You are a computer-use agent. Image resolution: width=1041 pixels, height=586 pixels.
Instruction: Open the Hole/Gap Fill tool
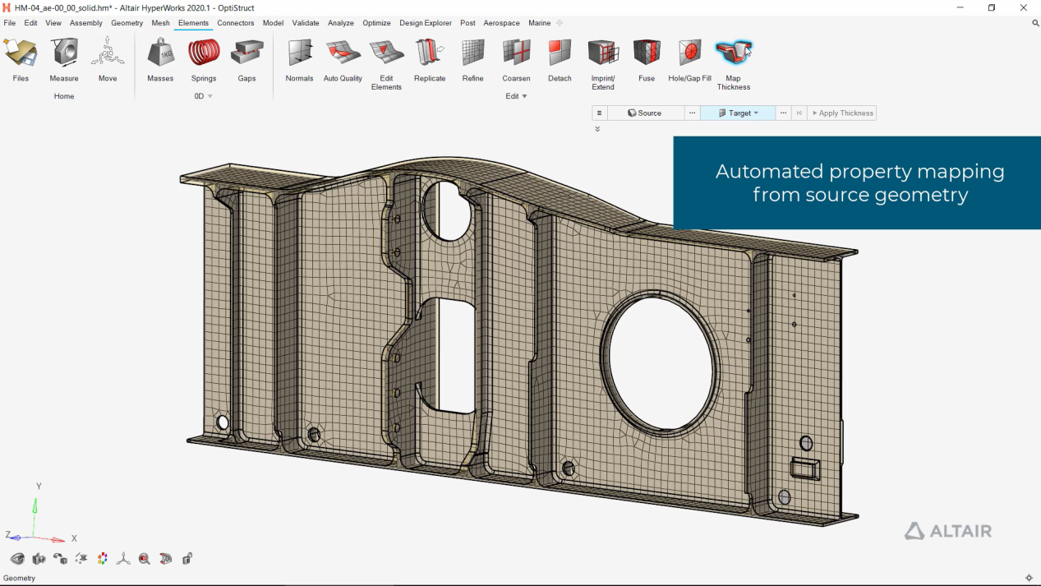pos(690,60)
